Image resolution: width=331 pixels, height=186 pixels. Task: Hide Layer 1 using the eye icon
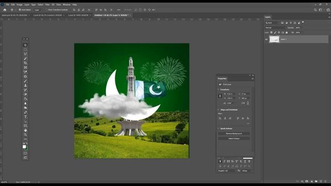(266, 39)
